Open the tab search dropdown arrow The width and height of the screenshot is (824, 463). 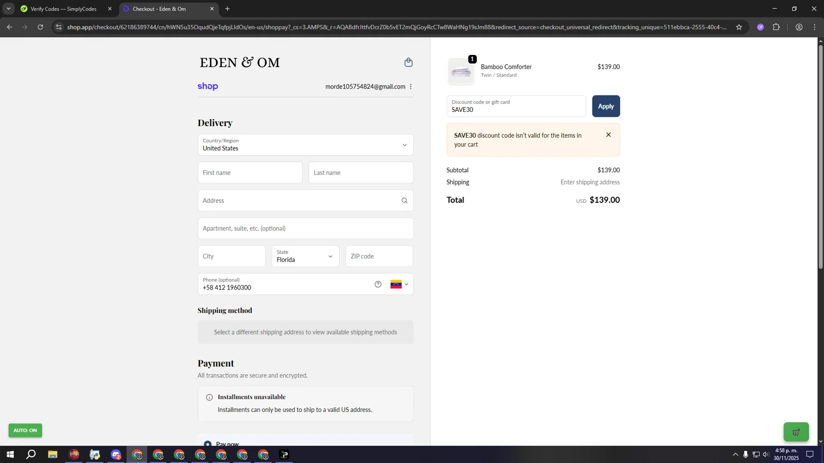8,9
